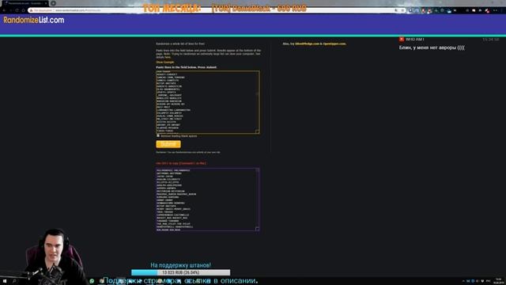Open a new browser tab
The width and height of the screenshot is (506, 285).
(x=53, y=3)
